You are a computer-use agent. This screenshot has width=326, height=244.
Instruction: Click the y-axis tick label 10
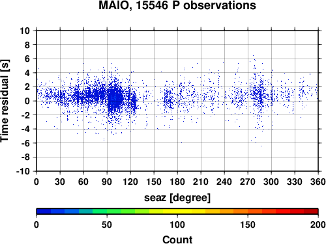coord(25,31)
